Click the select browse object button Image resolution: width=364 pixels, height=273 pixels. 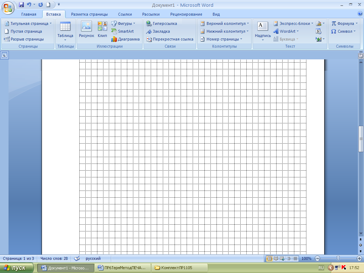point(360,245)
